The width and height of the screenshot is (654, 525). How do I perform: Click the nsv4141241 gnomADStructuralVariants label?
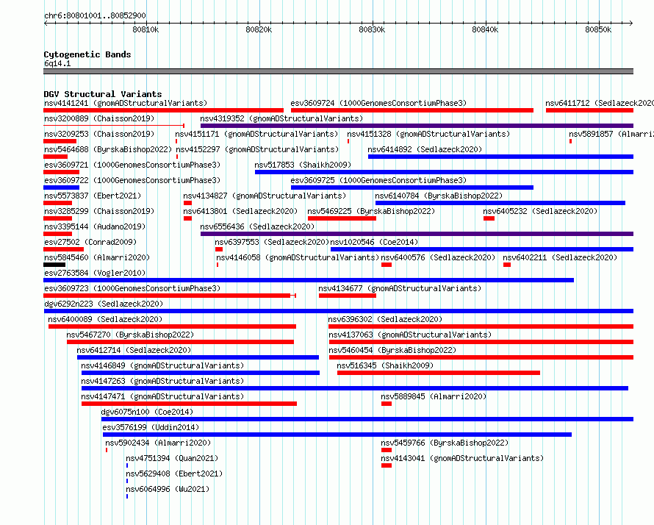tap(126, 103)
